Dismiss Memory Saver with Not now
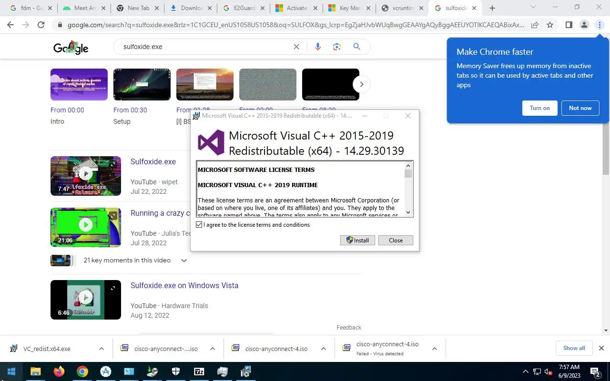The width and height of the screenshot is (610, 381). click(580, 108)
